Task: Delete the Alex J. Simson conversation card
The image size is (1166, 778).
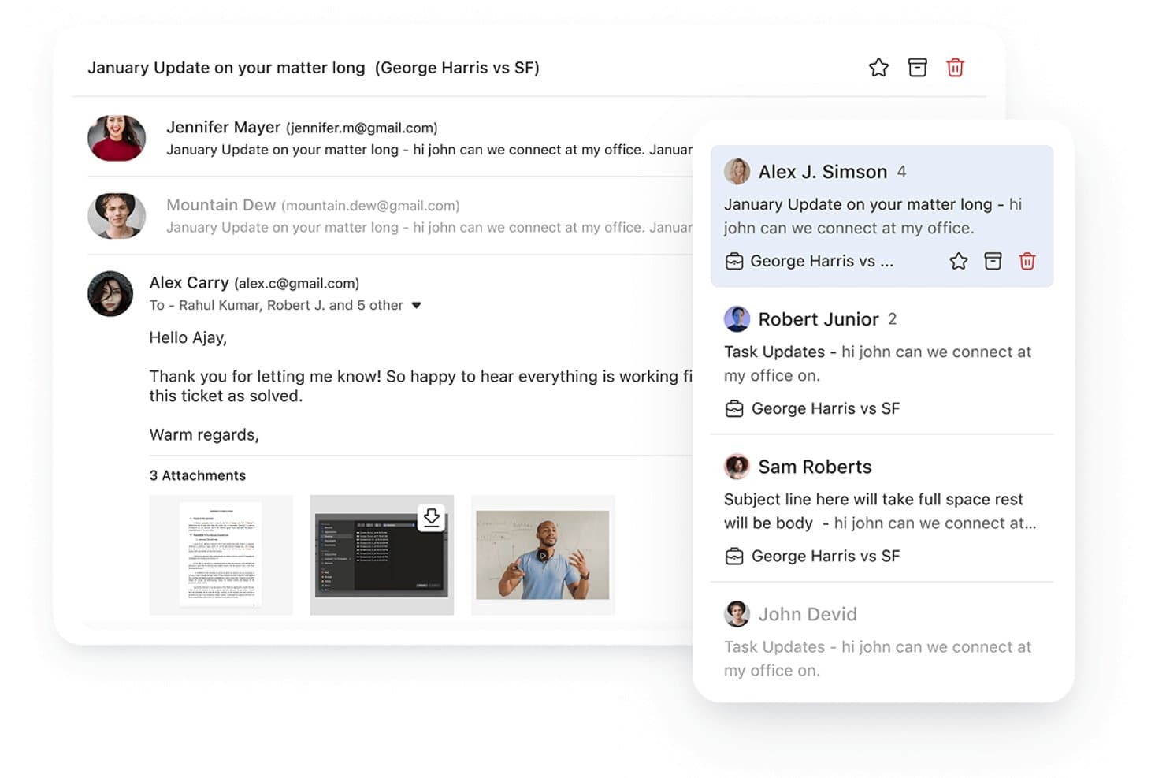Action: [x=1027, y=261]
